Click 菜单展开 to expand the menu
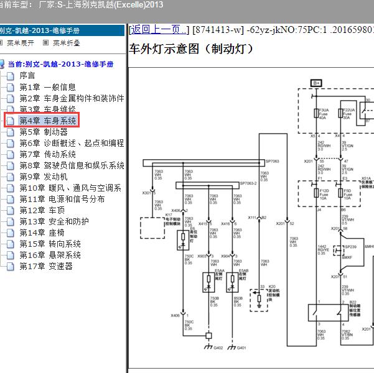374x373 pixels. coord(21,43)
